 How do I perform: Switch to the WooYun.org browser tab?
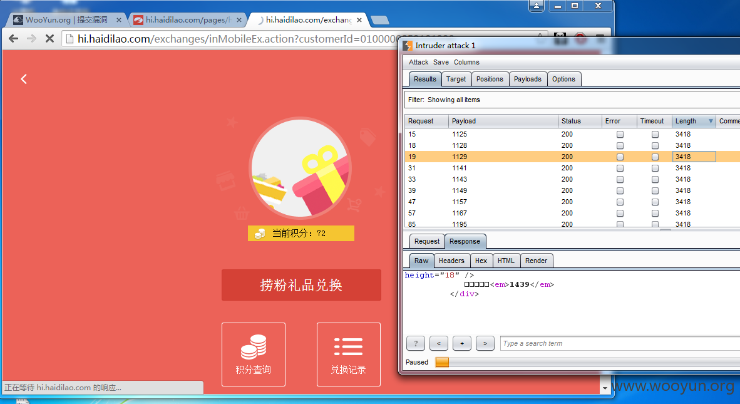66,20
